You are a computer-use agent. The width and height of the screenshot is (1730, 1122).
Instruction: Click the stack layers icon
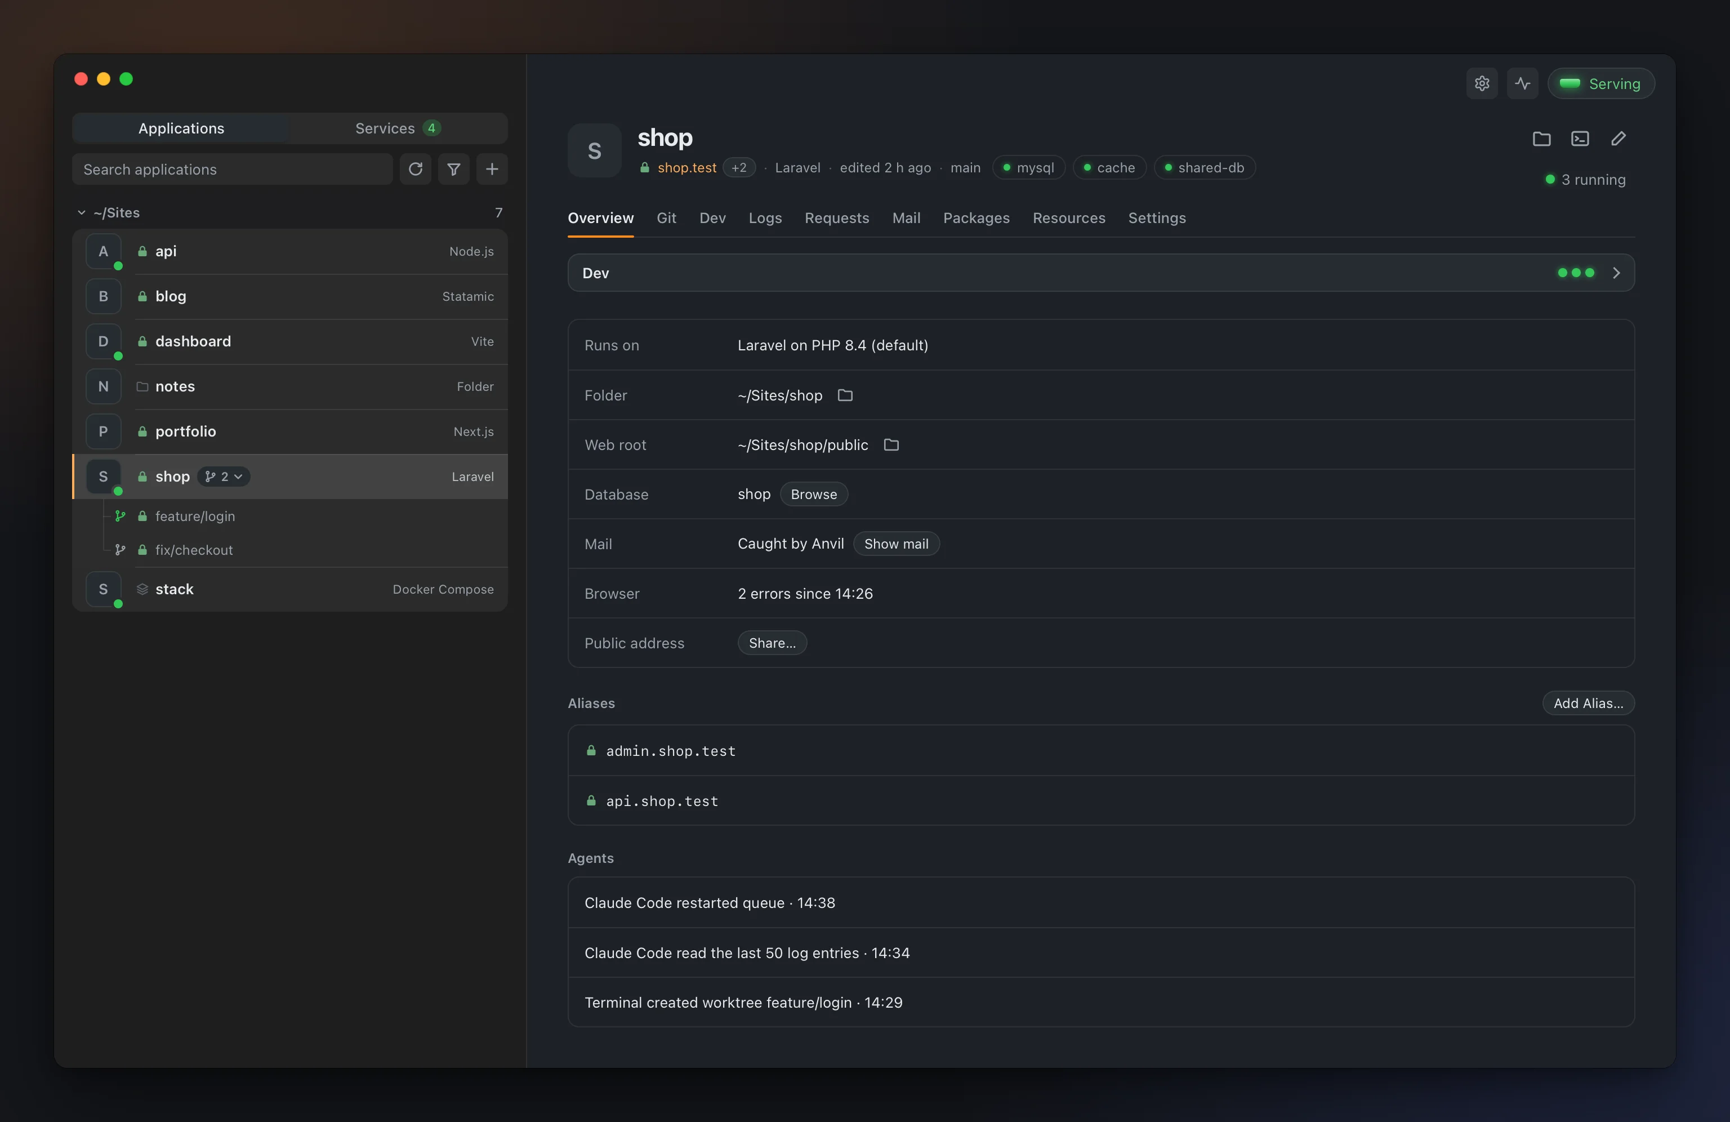[142, 589]
